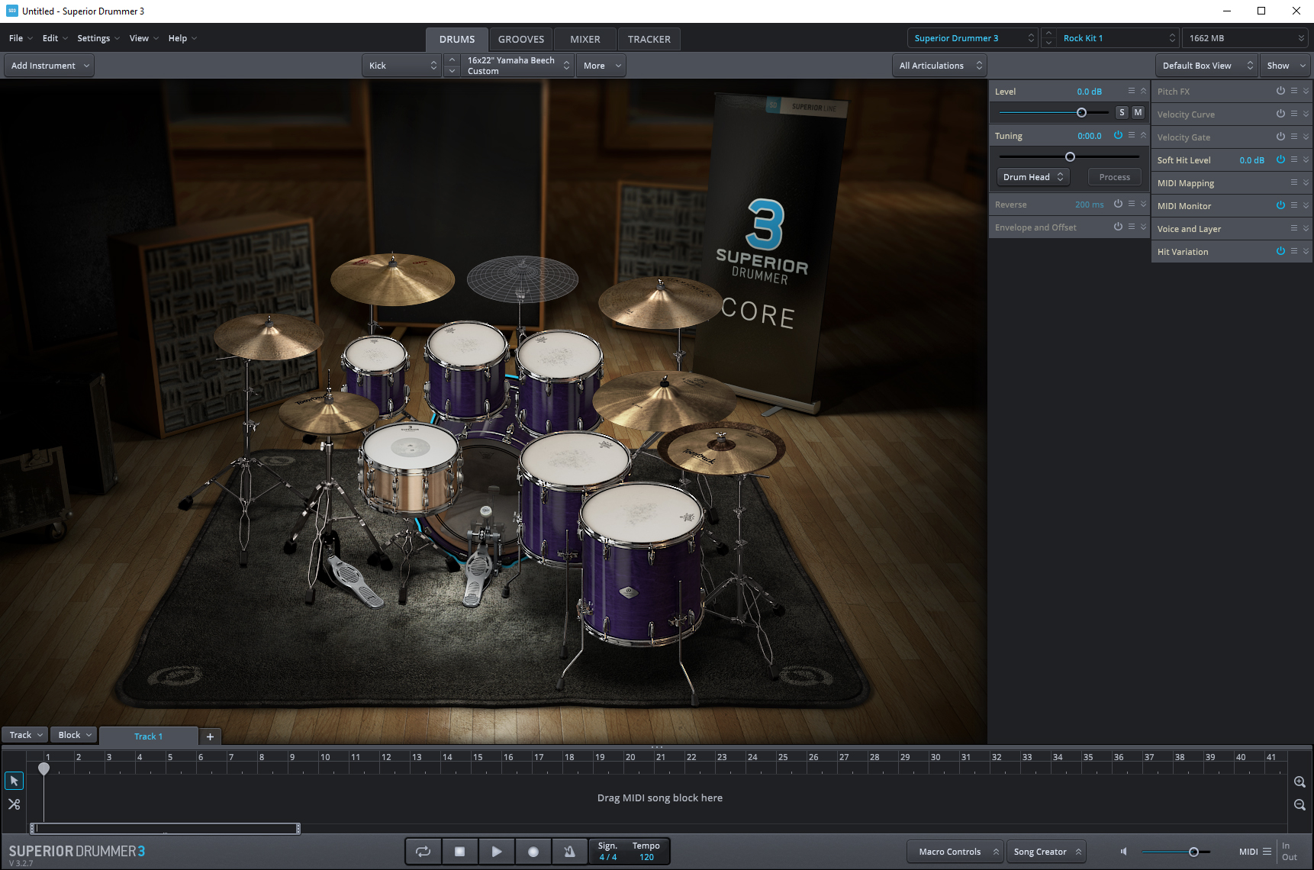The width and height of the screenshot is (1314, 870).
Task: Open the Velocity Curve menu icon
Action: tap(1294, 114)
